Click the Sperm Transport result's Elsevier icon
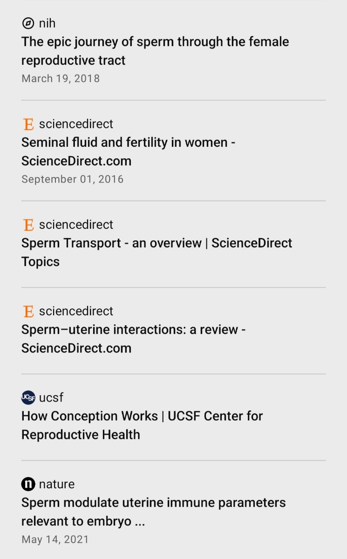347x559 pixels. (x=28, y=225)
